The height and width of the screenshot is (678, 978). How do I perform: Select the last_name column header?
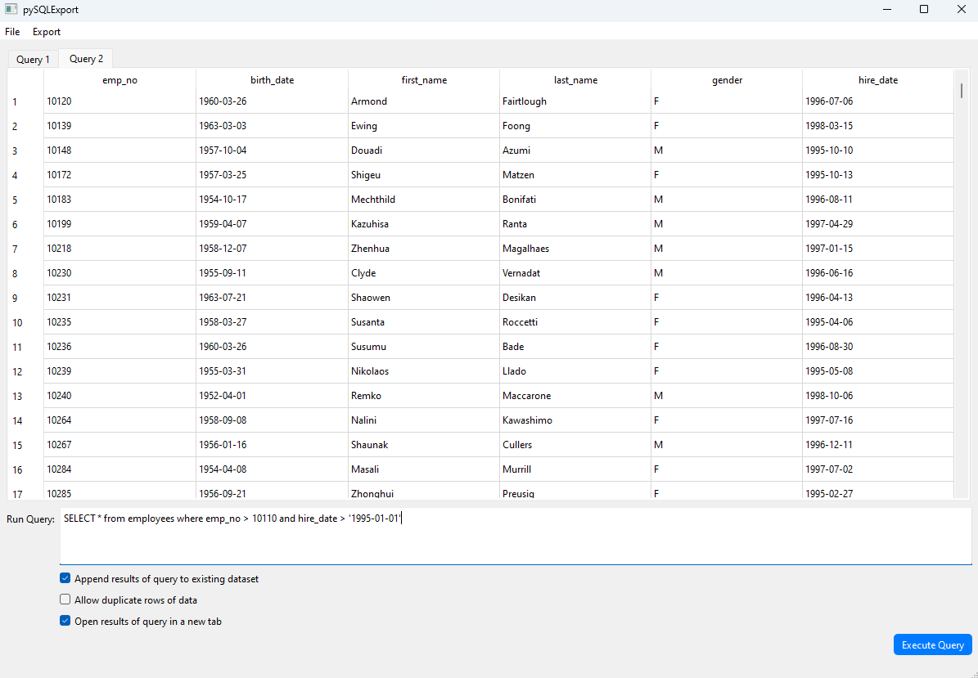[x=575, y=80]
